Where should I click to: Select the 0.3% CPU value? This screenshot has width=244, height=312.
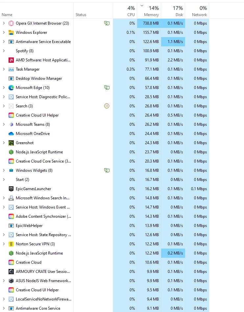pos(125,69)
